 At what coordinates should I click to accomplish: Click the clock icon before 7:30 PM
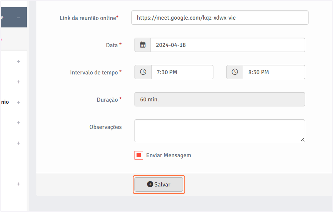(x=143, y=72)
